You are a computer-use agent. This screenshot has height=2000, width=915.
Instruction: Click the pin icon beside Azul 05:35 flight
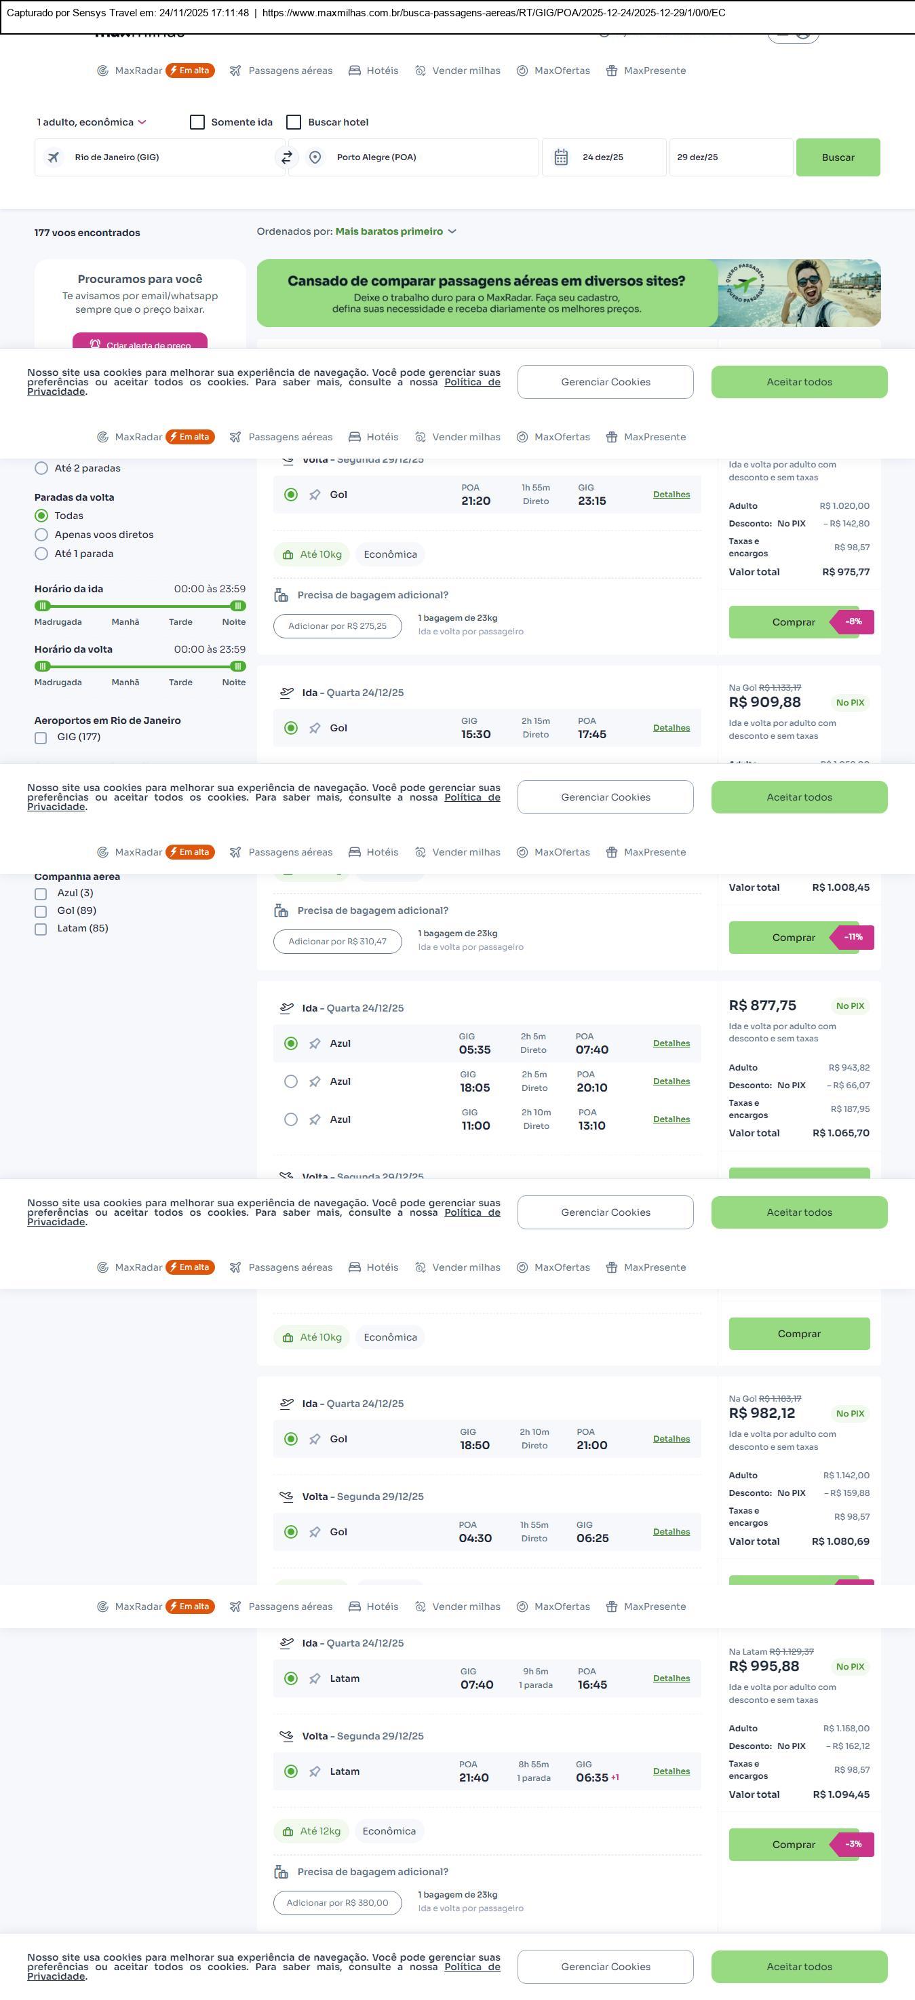[315, 1043]
